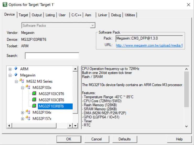Click the MG32F103RBT6 chip icon
The image size is (194, 145).
point(34,106)
